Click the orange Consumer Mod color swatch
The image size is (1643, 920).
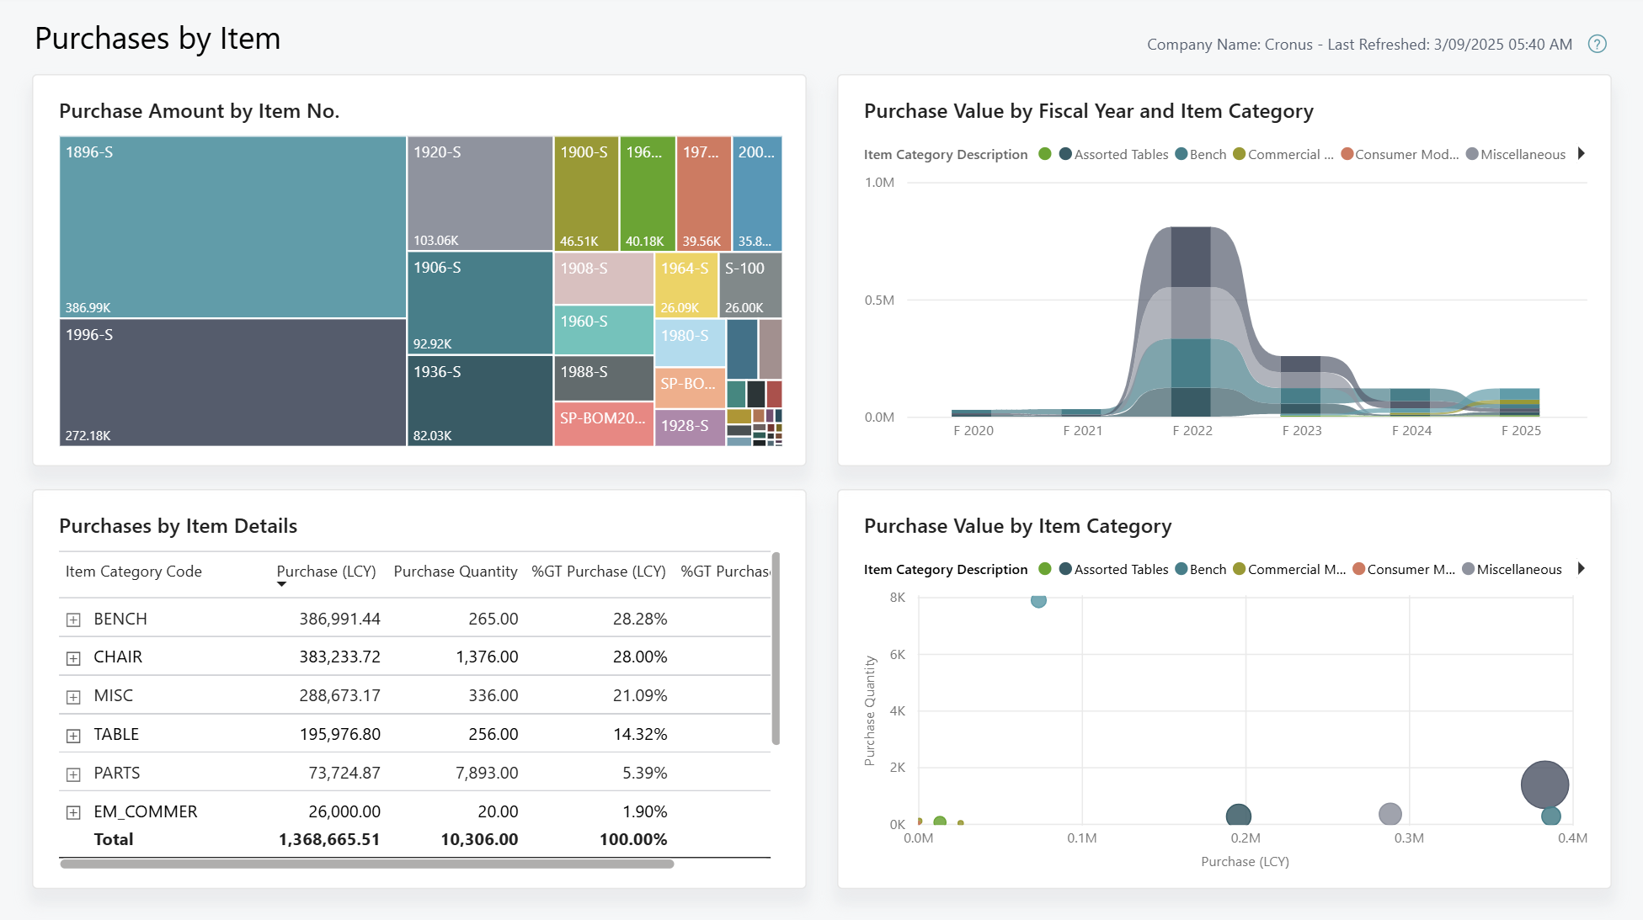tap(1347, 154)
